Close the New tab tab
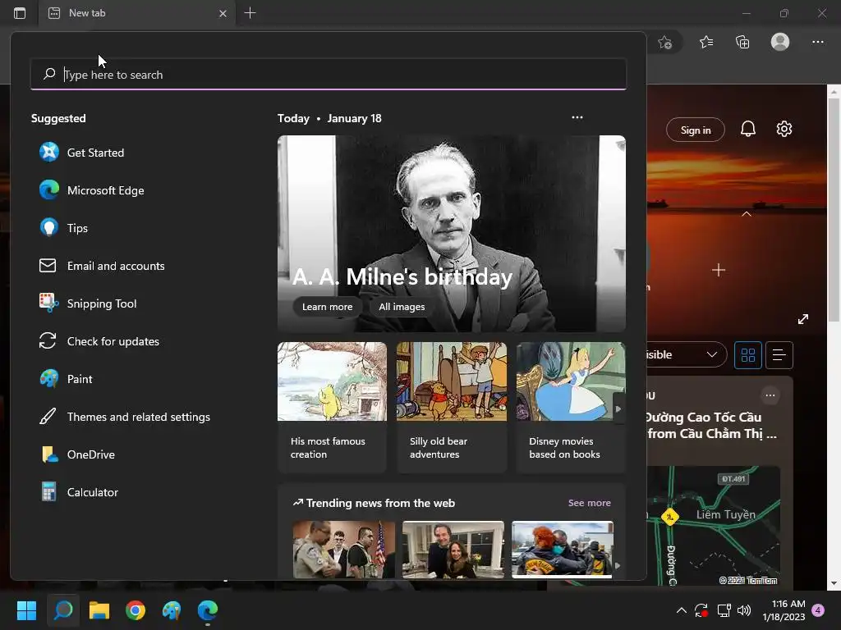The image size is (841, 630). click(x=223, y=13)
